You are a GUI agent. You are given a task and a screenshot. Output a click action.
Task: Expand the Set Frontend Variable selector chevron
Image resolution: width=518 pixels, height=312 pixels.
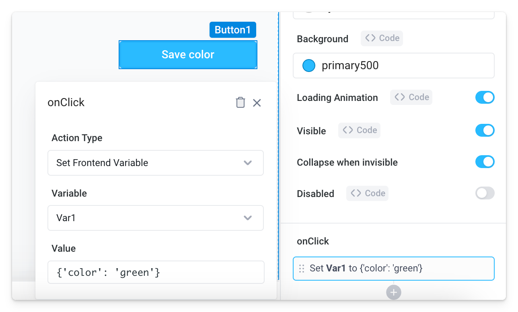tap(248, 163)
